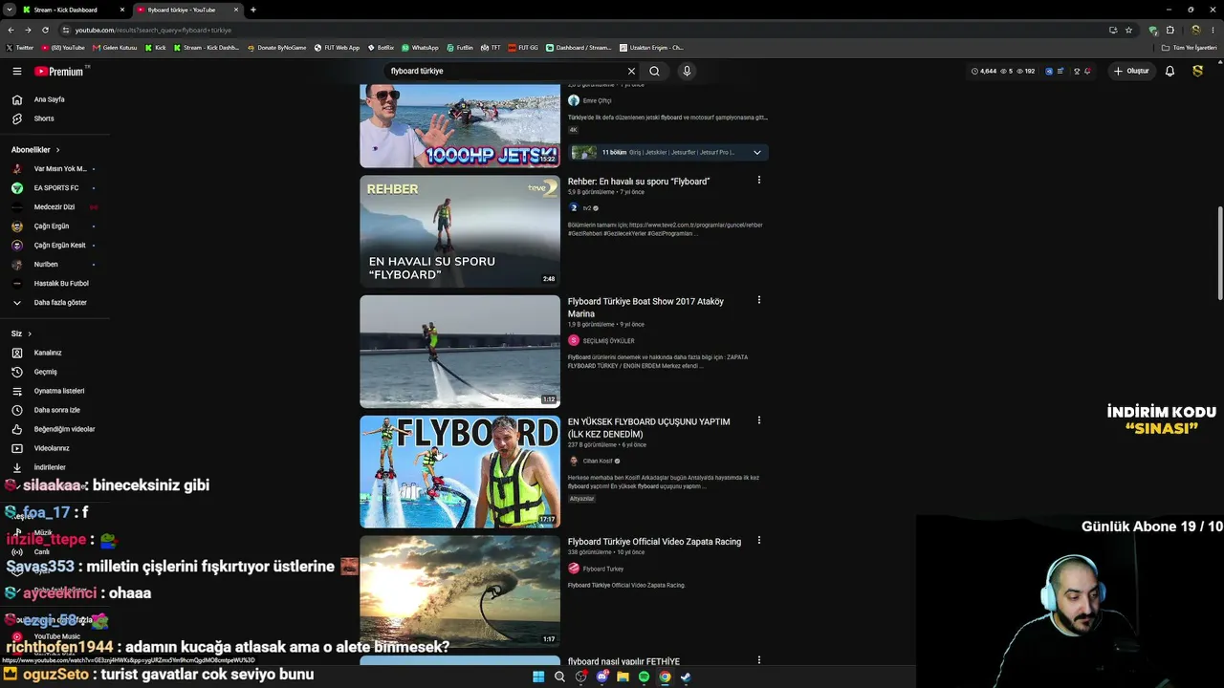Open a new browser tab
Screen dimensions: 1224x688
pos(252,10)
